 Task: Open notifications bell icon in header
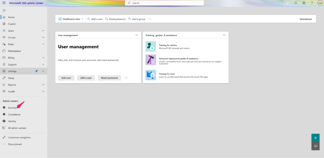[x=296, y=3]
